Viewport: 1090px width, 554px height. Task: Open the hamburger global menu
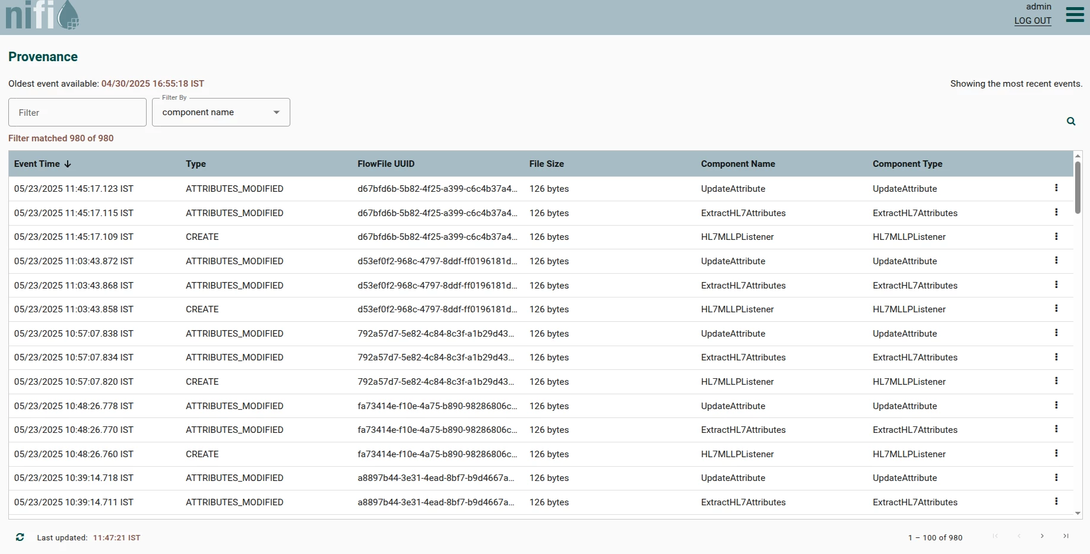click(1075, 15)
